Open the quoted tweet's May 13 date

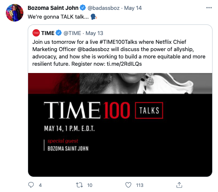pos(95,33)
